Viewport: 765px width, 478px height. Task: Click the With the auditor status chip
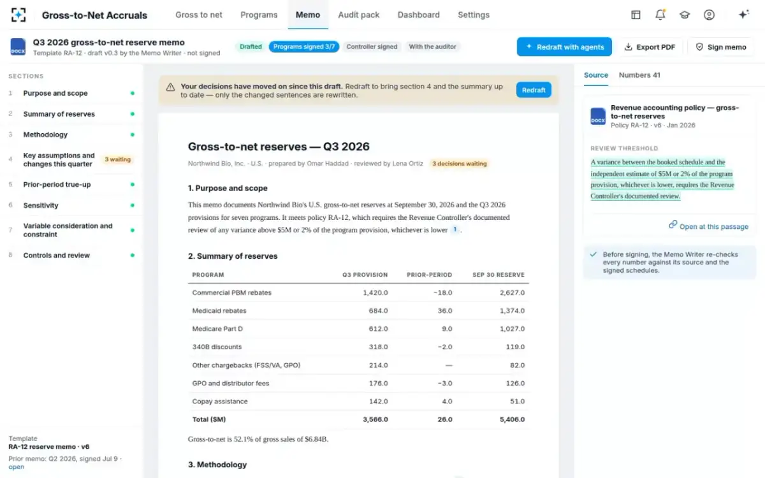pyautogui.click(x=433, y=47)
